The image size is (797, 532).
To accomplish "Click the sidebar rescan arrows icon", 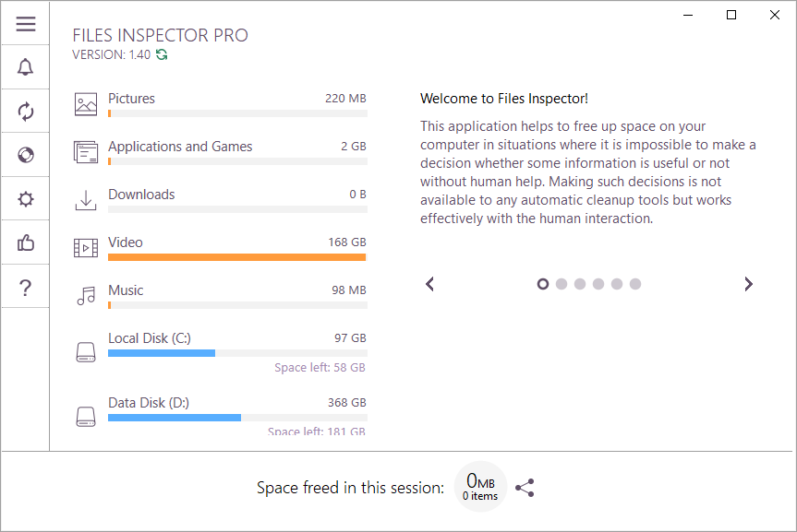I will pos(26,112).
